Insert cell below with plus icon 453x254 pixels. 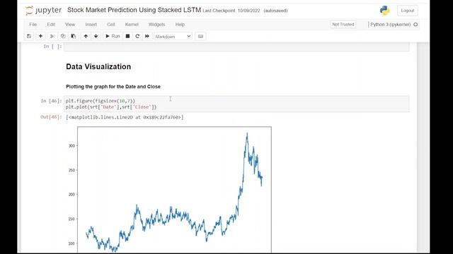pos(40,36)
